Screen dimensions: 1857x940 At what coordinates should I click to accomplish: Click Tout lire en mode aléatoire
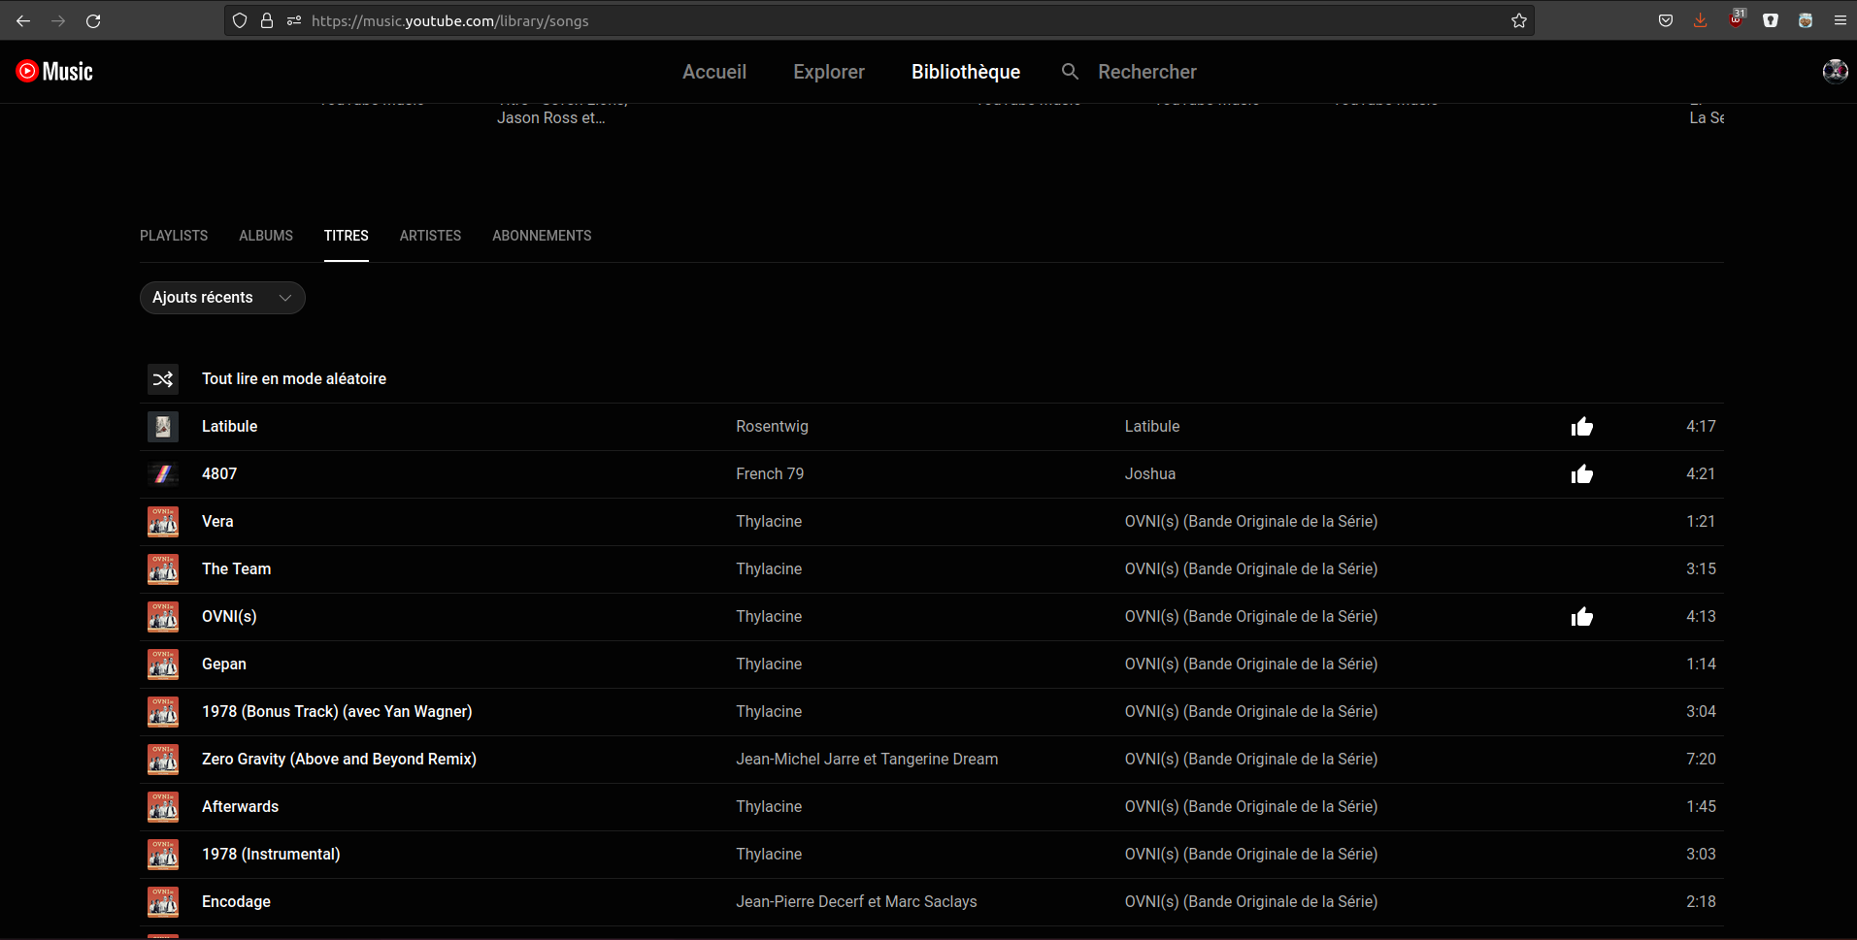[294, 379]
